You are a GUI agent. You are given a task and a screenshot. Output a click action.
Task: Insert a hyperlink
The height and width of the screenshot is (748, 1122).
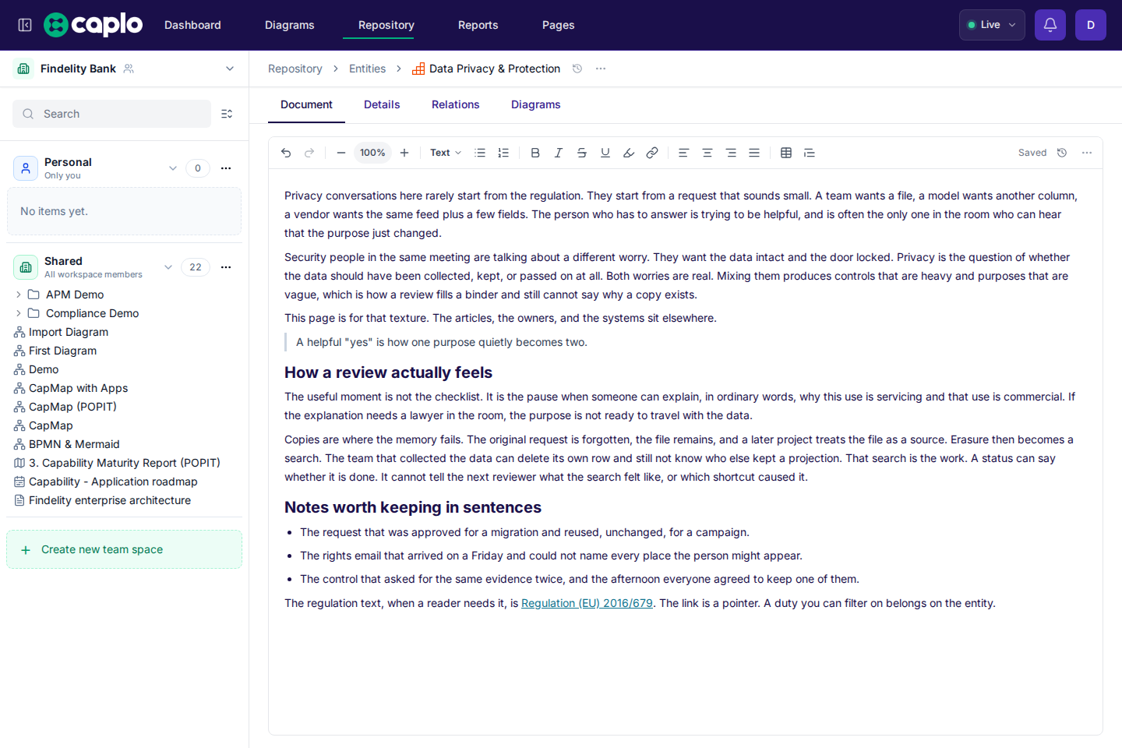click(652, 153)
